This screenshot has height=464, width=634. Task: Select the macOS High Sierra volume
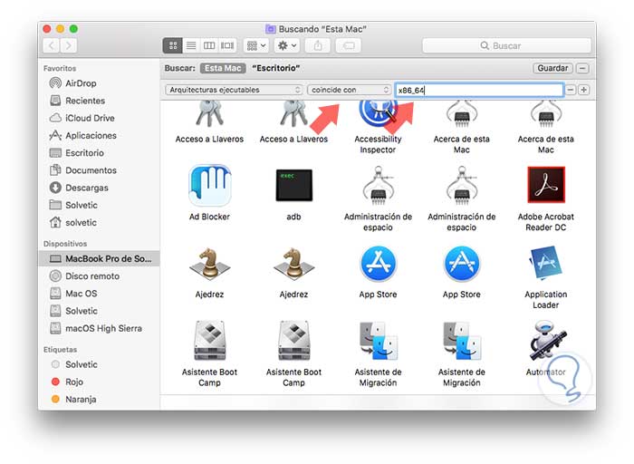pos(103,328)
